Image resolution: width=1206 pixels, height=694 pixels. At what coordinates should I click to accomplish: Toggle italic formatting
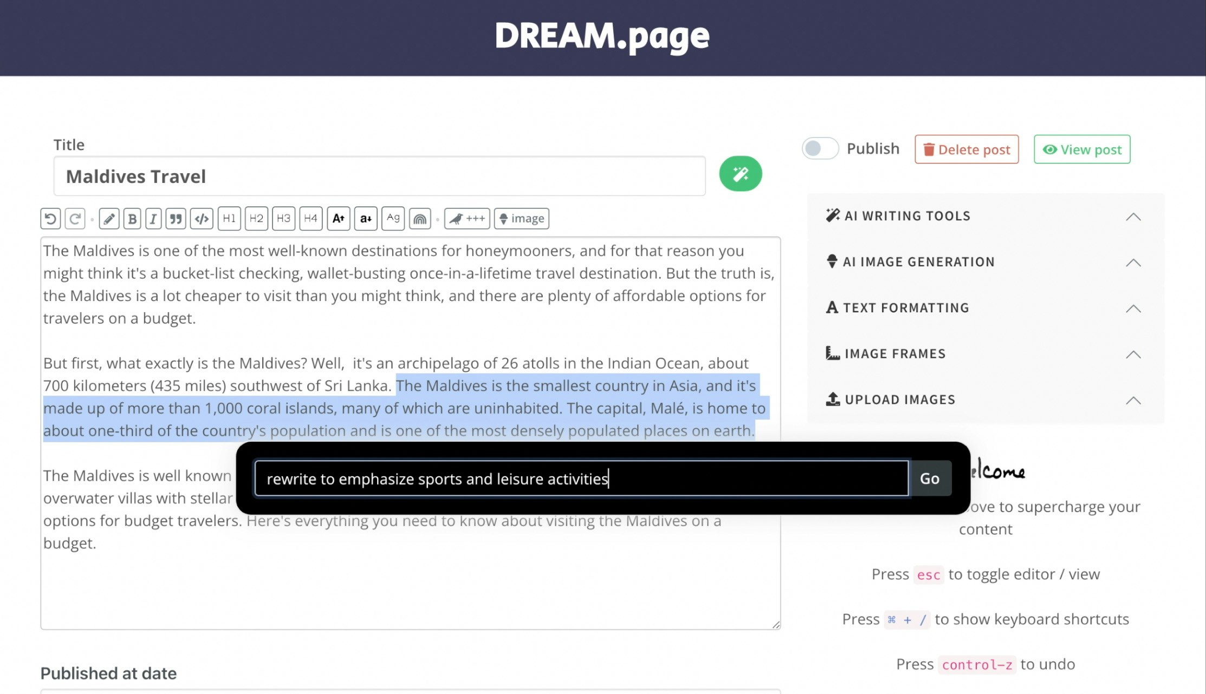click(153, 219)
